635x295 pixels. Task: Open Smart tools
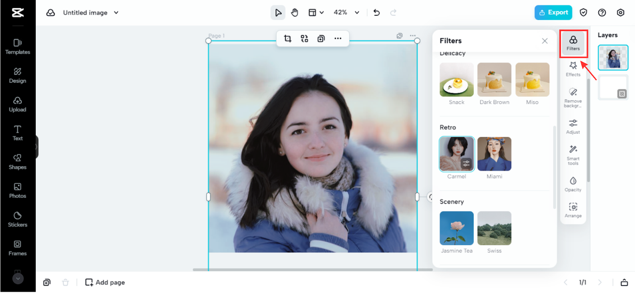(573, 155)
